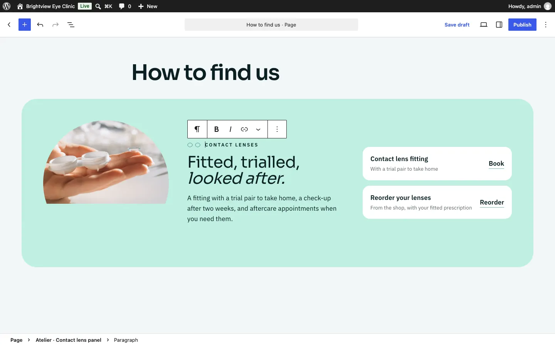
Task: Open the command palette search icon
Action: [x=98, y=6]
